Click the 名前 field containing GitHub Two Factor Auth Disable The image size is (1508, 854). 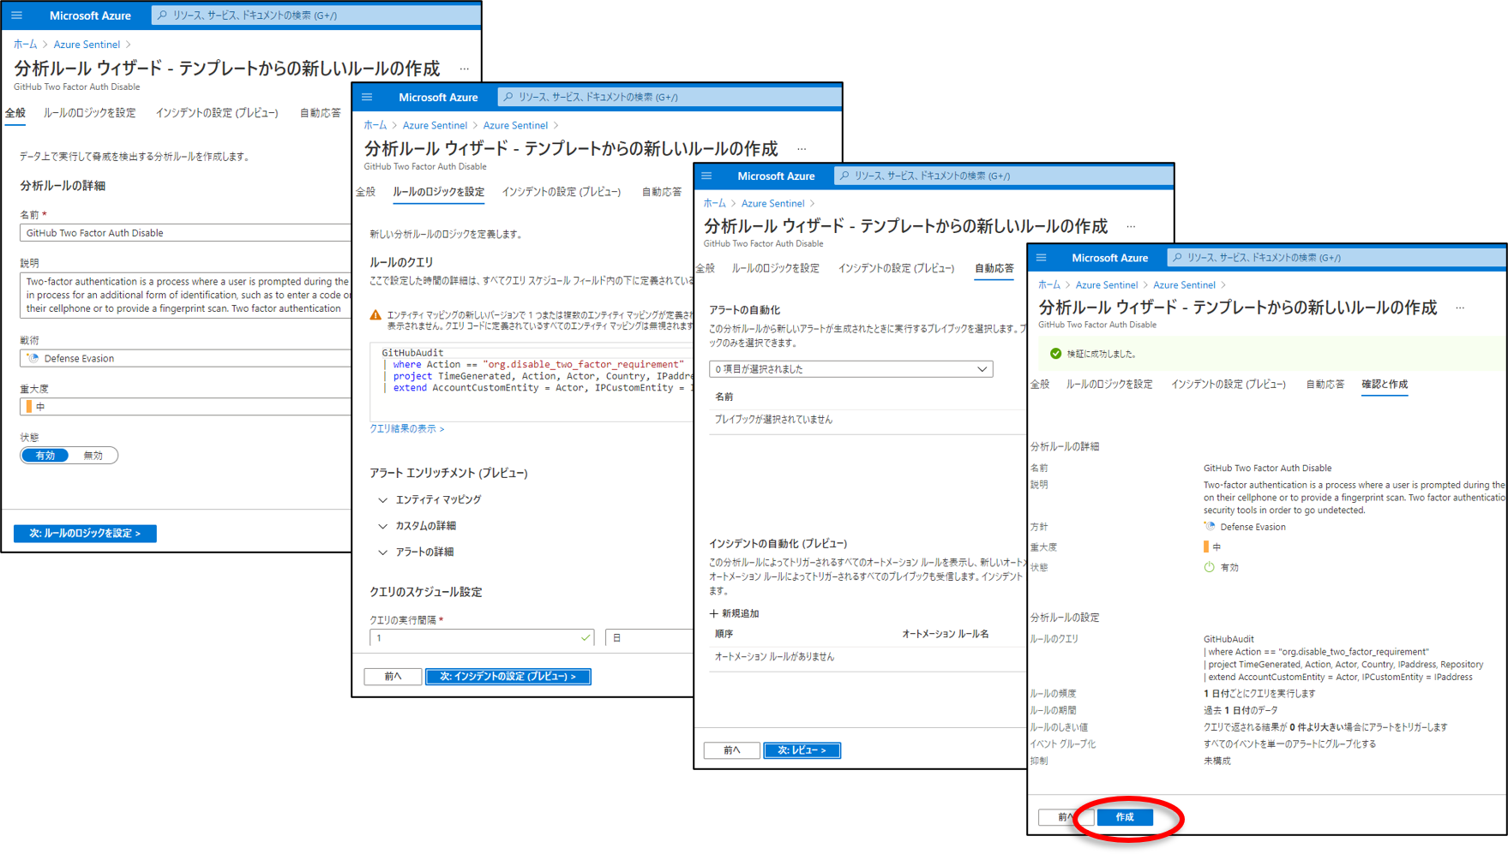pyautogui.click(x=185, y=233)
